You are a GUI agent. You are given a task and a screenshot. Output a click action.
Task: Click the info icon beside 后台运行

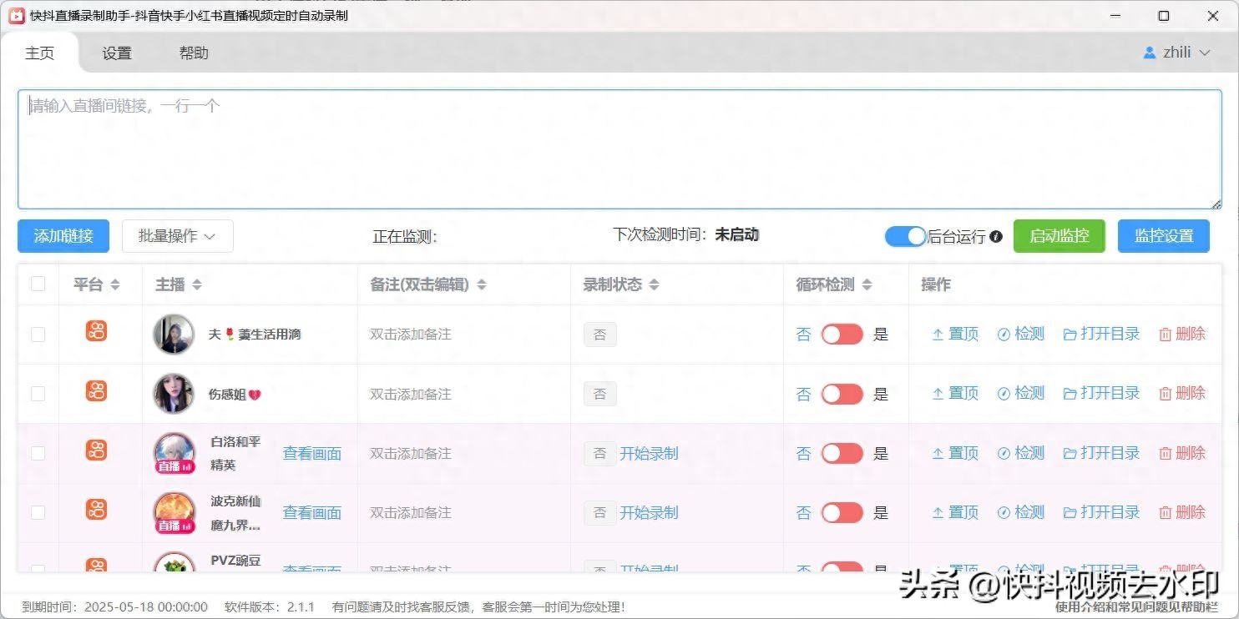(996, 237)
